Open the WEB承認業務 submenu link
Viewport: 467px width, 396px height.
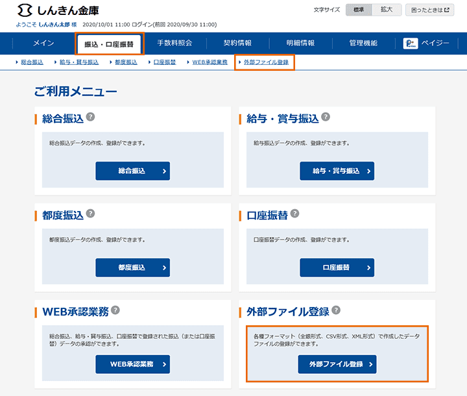tap(209, 62)
